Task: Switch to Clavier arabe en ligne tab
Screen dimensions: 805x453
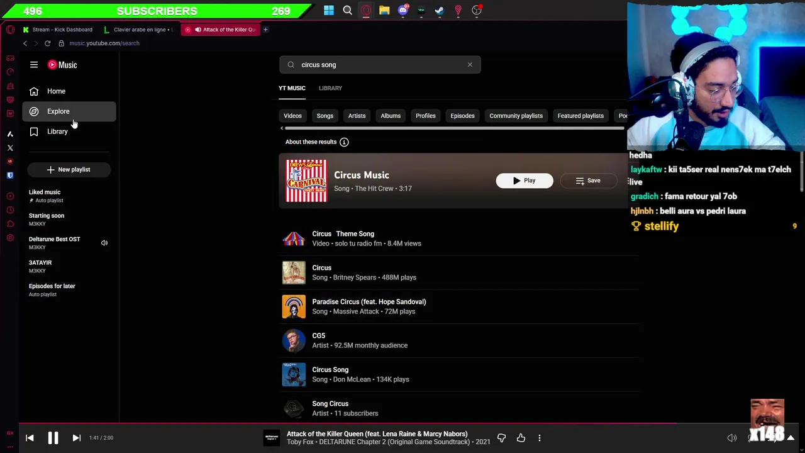Action: (x=138, y=30)
